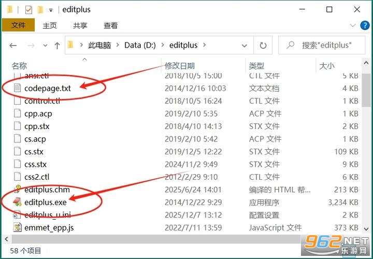Click the size value 3,234 KB
The height and width of the screenshot is (259, 373).
(x=343, y=202)
